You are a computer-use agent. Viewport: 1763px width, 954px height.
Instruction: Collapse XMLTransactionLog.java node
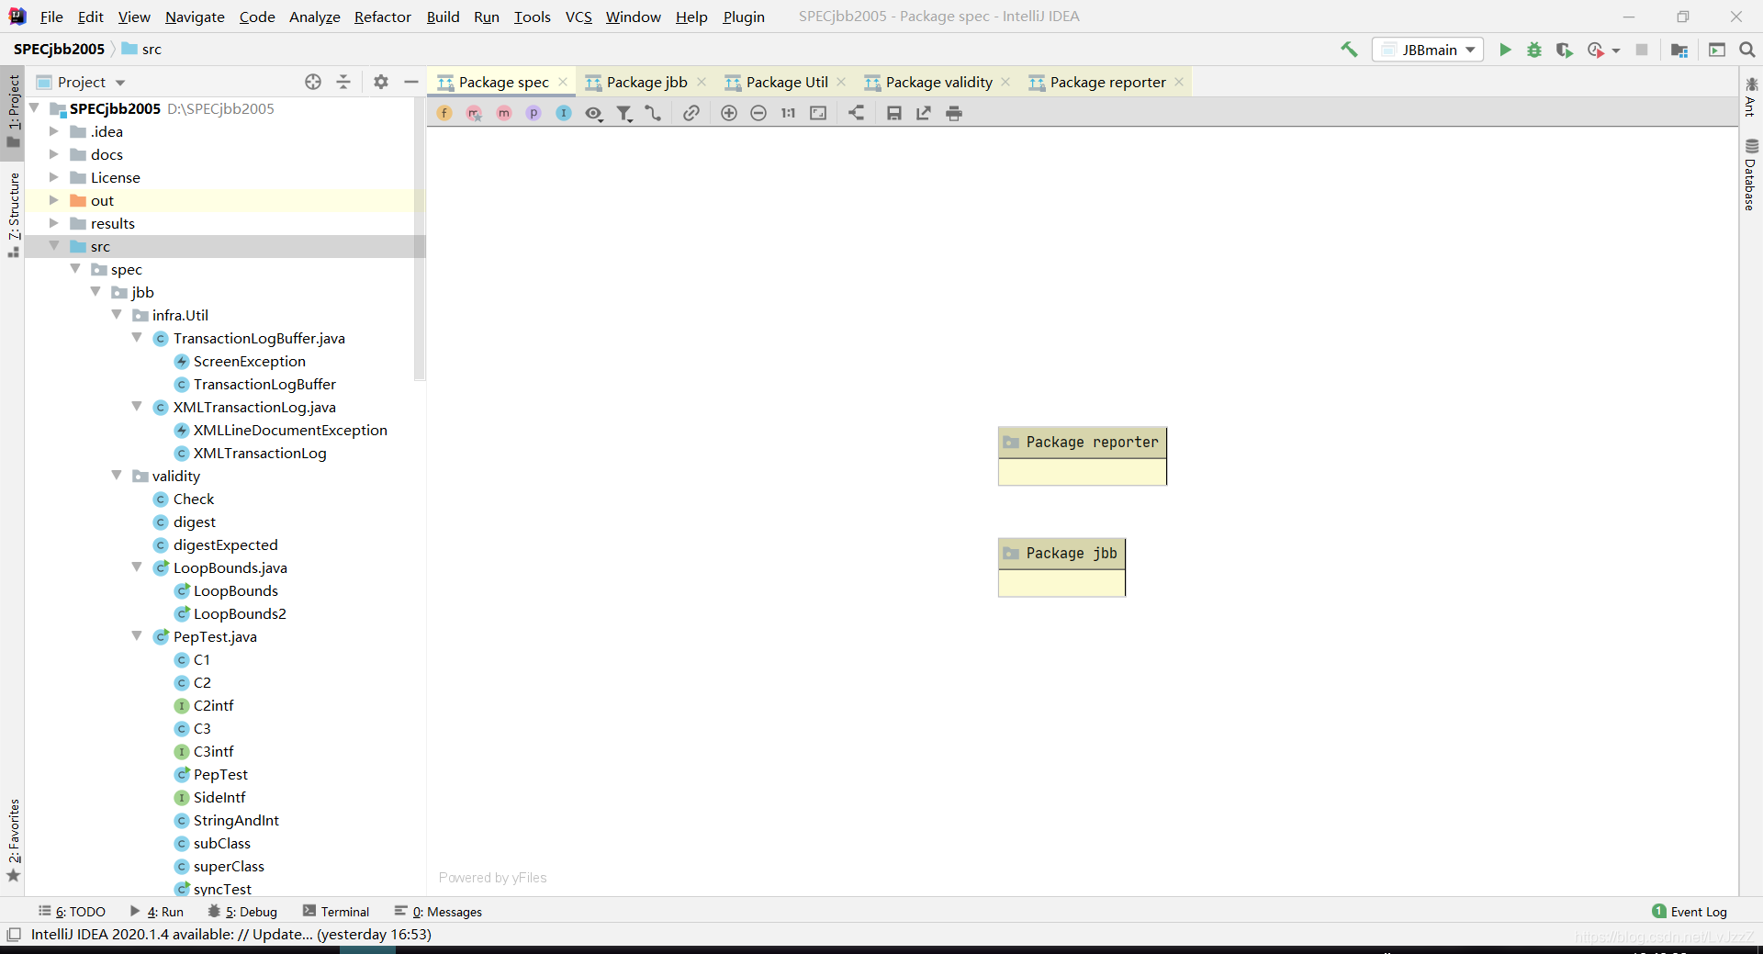point(137,407)
